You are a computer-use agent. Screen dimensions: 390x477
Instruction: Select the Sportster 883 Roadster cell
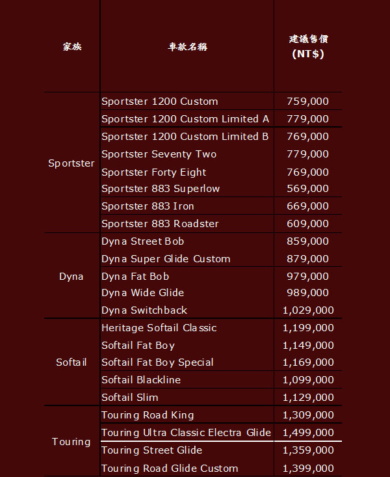click(x=160, y=224)
